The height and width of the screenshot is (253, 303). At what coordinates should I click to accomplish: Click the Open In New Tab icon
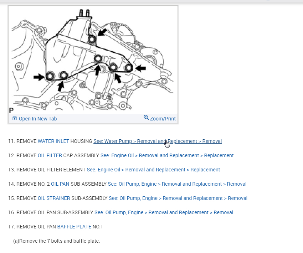(15, 118)
